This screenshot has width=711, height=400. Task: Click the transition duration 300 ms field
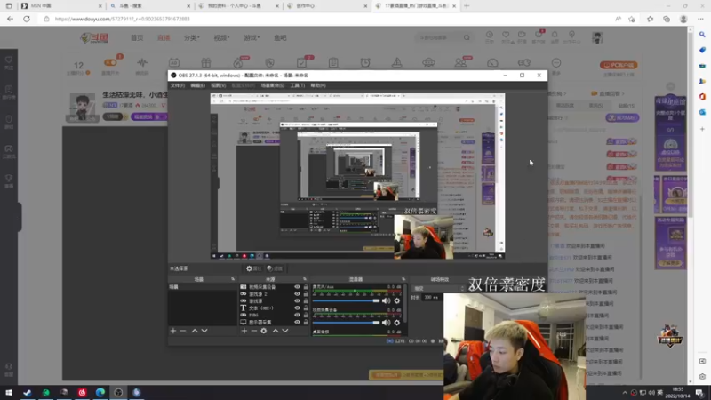coord(431,298)
